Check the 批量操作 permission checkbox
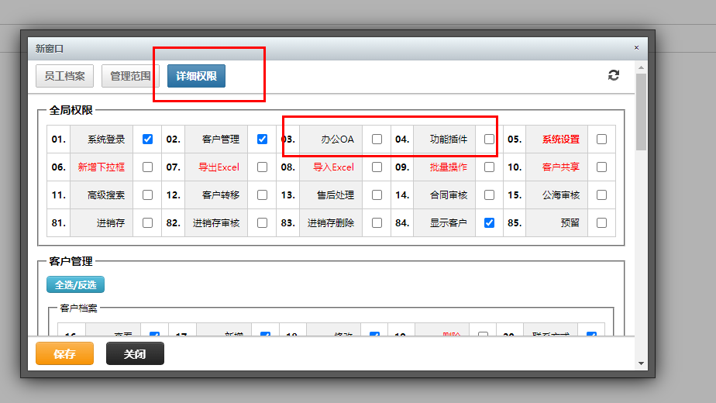Image resolution: width=716 pixels, height=403 pixels. tap(489, 167)
